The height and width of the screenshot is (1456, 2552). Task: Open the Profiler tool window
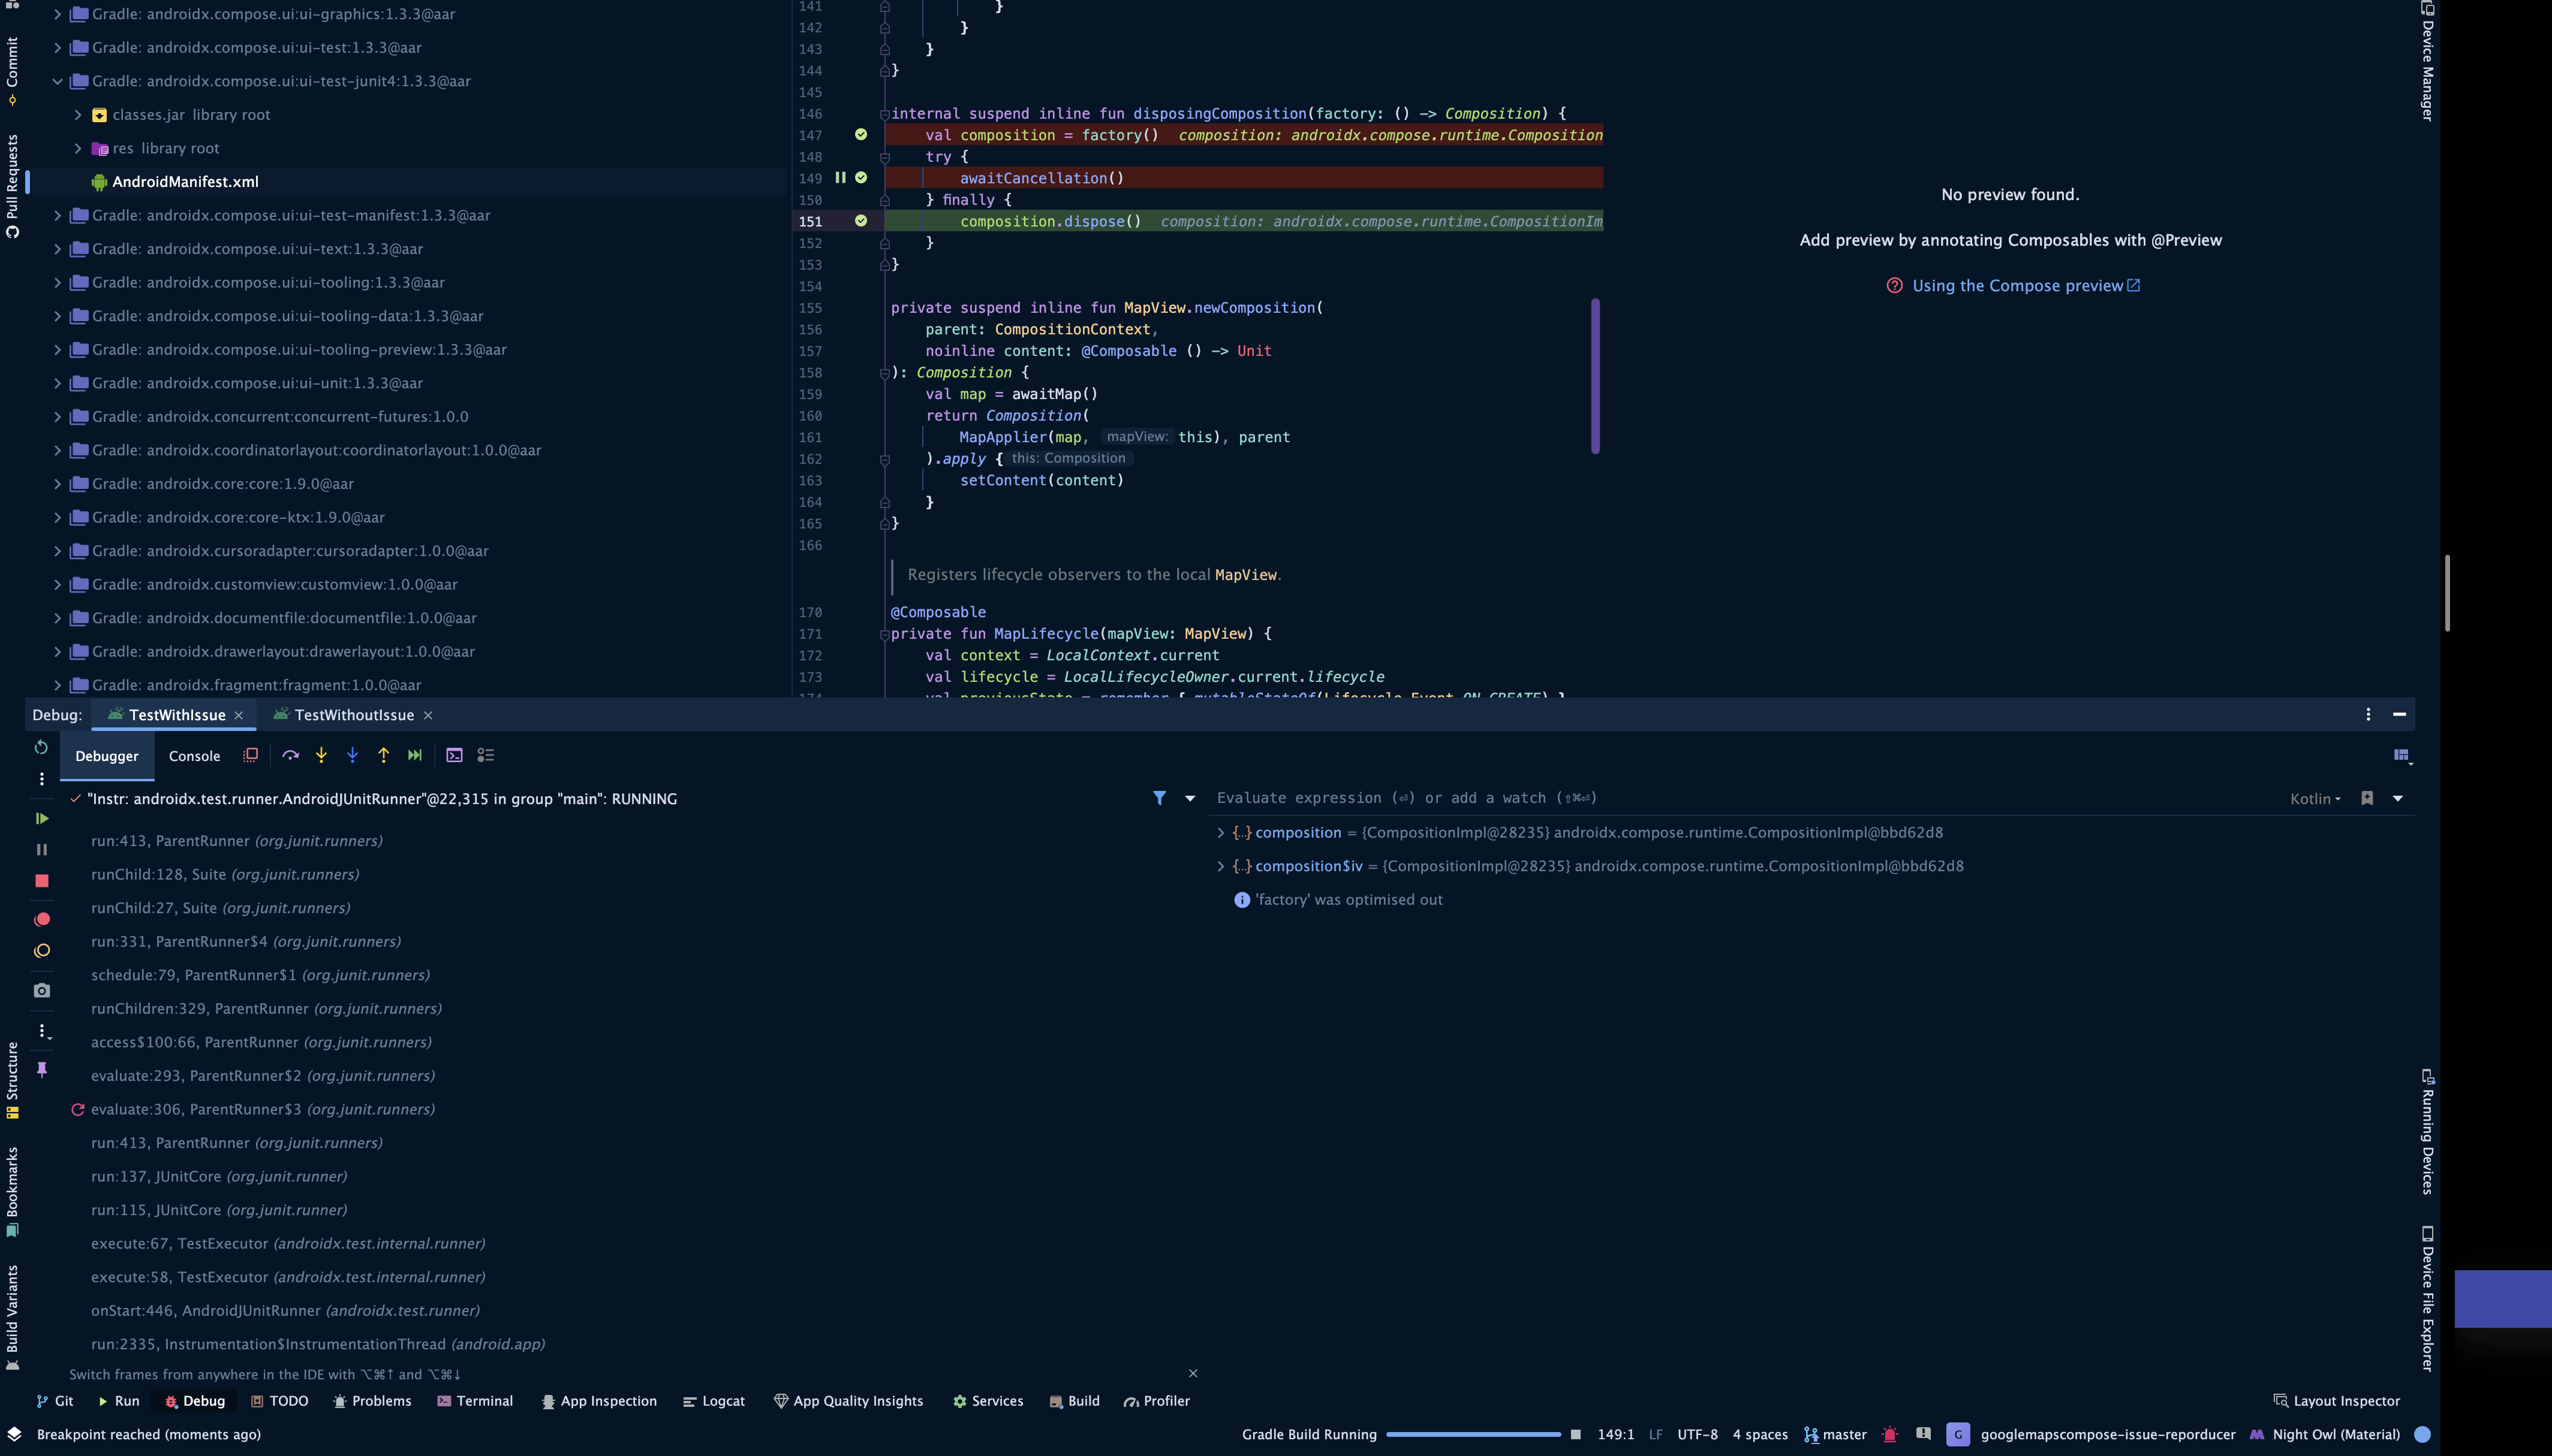[x=1156, y=1401]
